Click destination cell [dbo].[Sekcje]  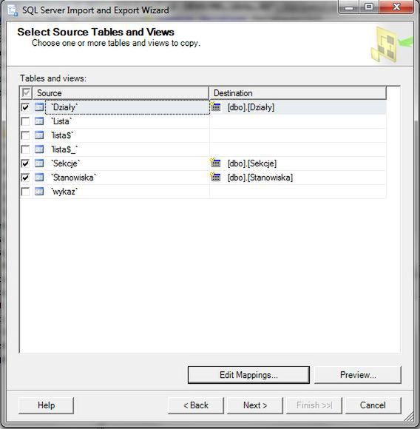tap(298, 163)
